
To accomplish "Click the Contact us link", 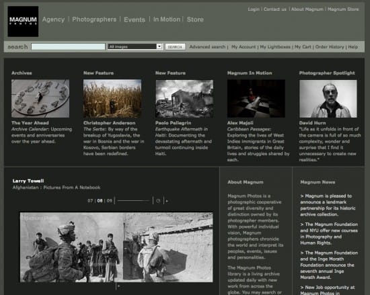I will (x=275, y=9).
